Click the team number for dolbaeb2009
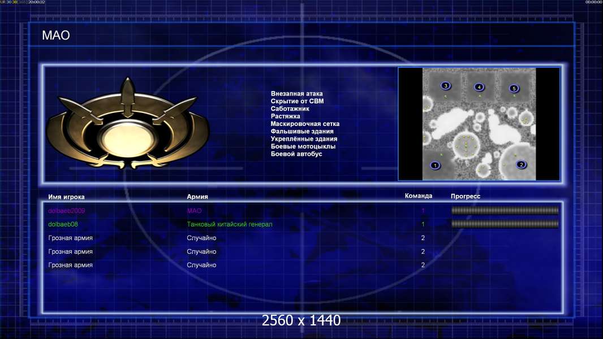Screen dimensions: 603x339 (x=423, y=211)
